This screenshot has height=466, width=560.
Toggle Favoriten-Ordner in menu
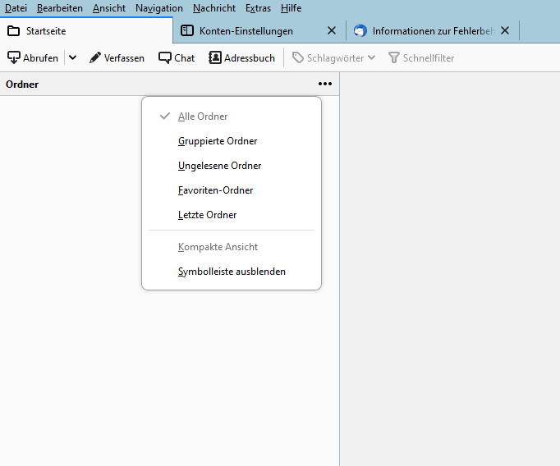pos(215,190)
